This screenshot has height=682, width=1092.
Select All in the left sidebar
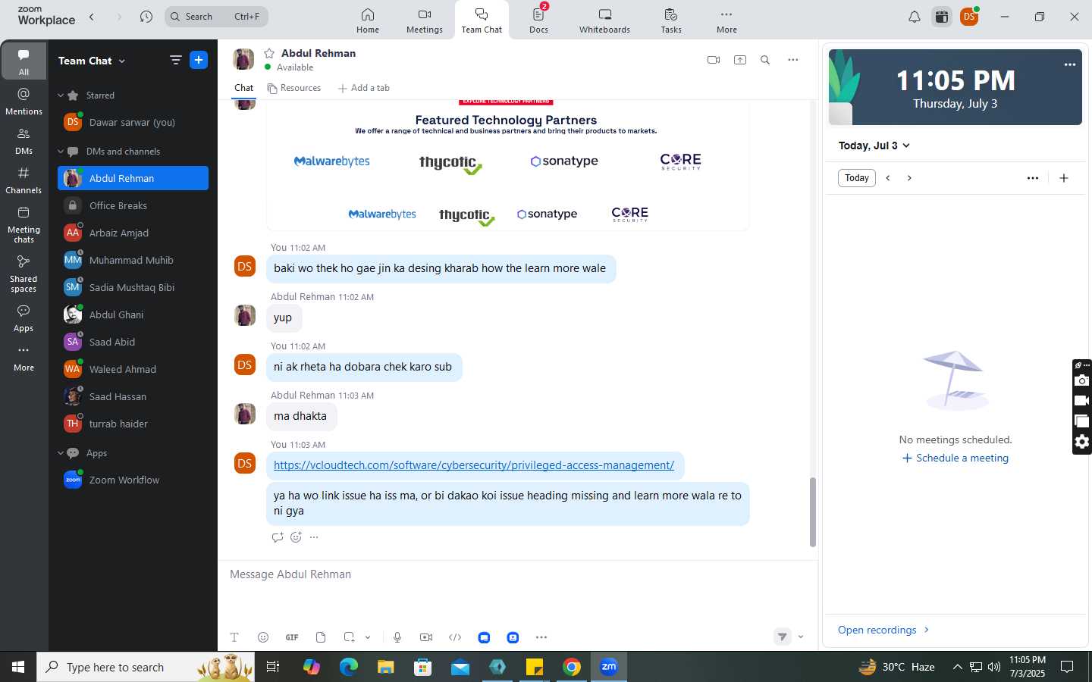tap(24, 61)
